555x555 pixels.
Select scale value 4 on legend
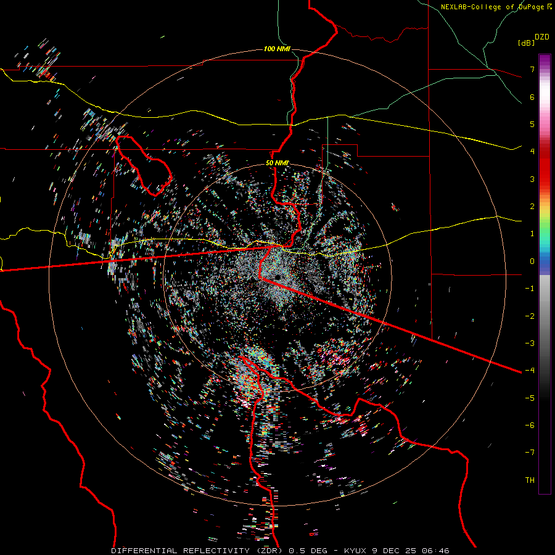click(532, 152)
